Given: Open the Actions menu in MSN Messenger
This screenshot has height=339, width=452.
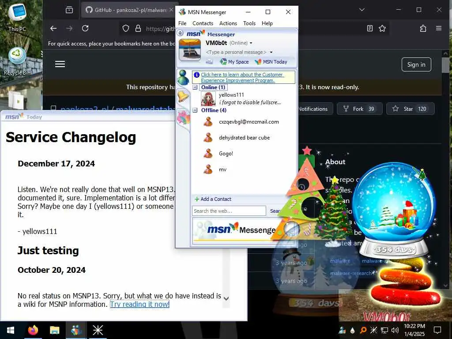Looking at the screenshot, I should pyautogui.click(x=228, y=23).
